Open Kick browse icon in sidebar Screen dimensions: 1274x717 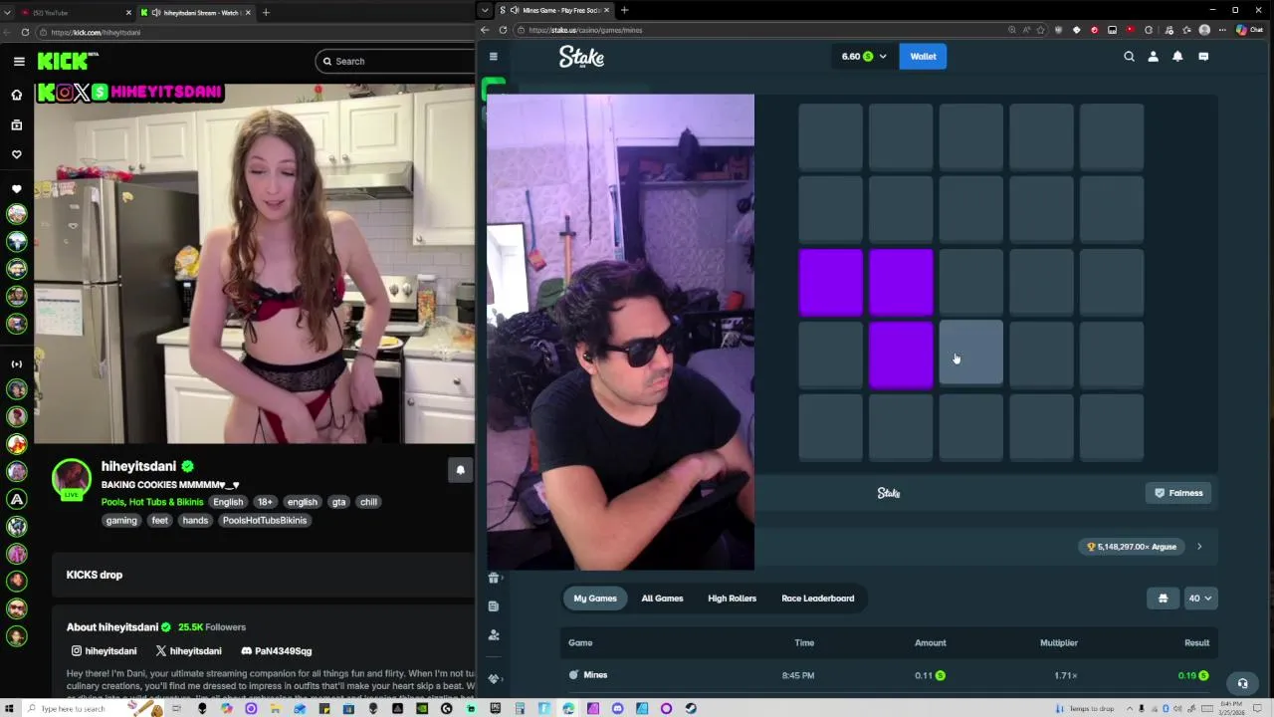click(16, 124)
